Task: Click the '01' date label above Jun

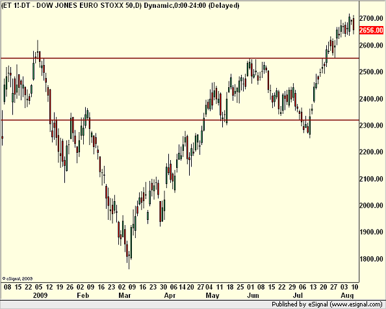Action: [251, 287]
